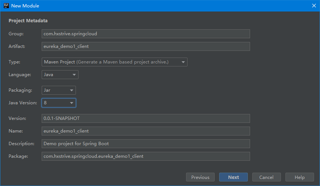The height and width of the screenshot is (186, 320).
Task: Return to the Previous wizard page
Action: [x=200, y=177]
